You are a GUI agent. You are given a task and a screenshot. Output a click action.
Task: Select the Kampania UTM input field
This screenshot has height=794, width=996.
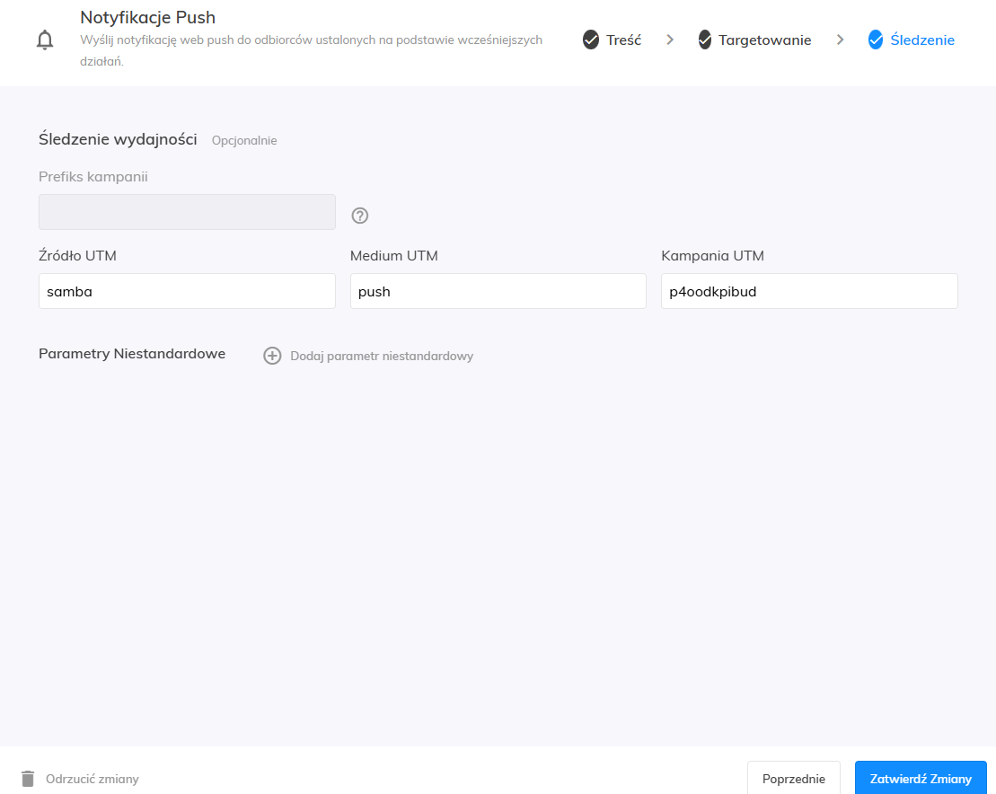pos(808,292)
